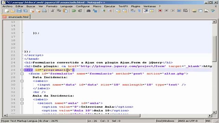The width and height of the screenshot is (219, 123).
Task: Collapse the select fold at line 35
Action: 22,103
